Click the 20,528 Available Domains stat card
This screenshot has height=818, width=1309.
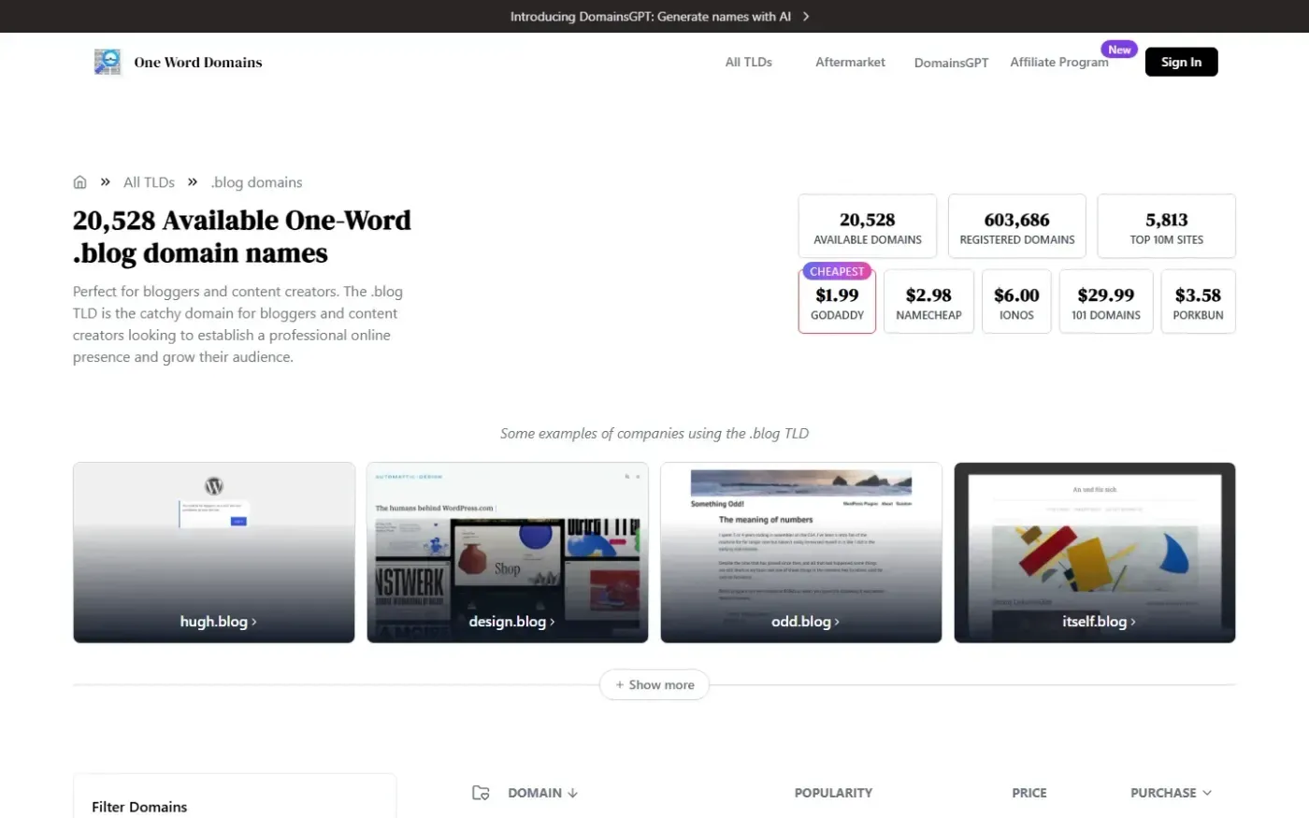tap(868, 226)
